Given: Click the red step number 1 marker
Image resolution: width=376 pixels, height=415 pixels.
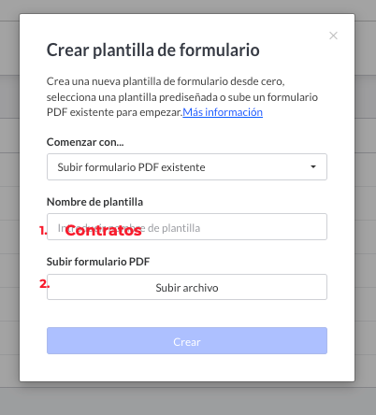Looking at the screenshot, I should [43, 231].
